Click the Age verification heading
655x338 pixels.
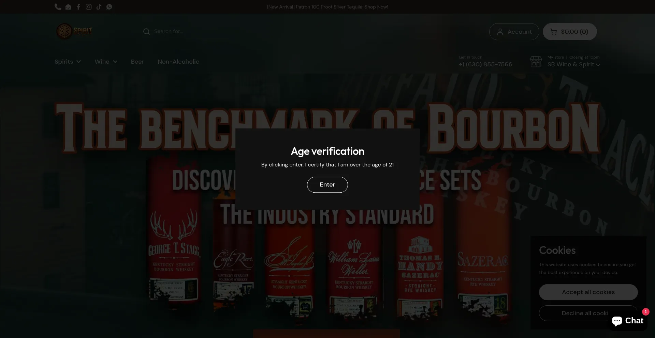point(327,151)
